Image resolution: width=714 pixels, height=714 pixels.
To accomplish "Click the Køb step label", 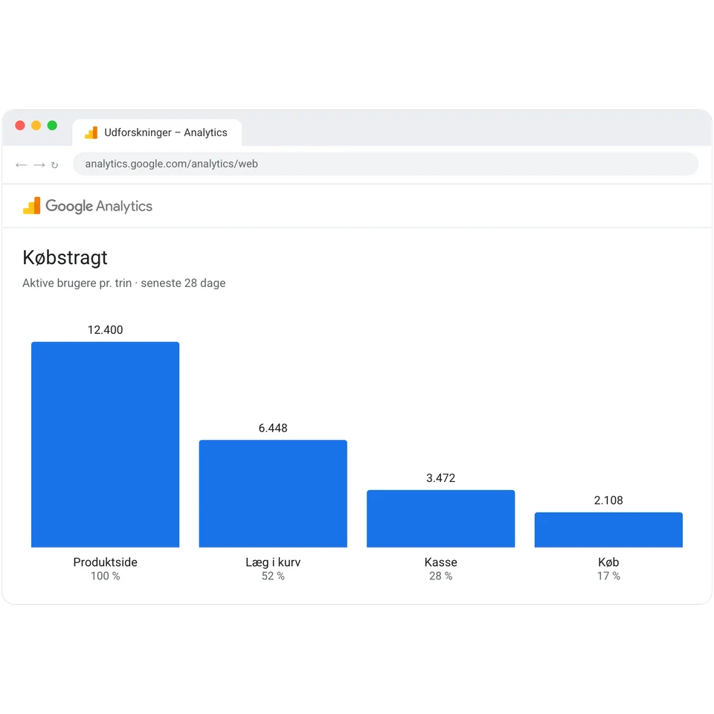I will coord(608,562).
